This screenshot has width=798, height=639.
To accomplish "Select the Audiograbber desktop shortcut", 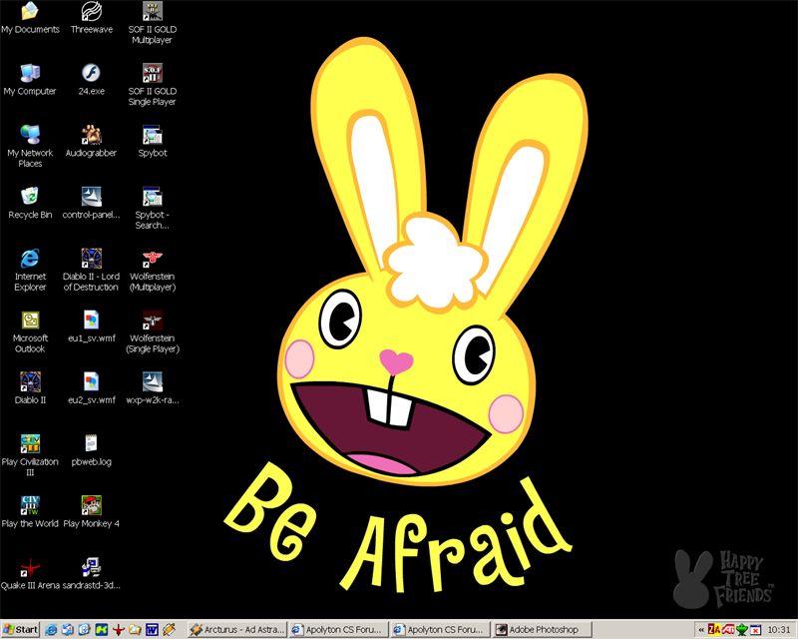I will (91, 136).
